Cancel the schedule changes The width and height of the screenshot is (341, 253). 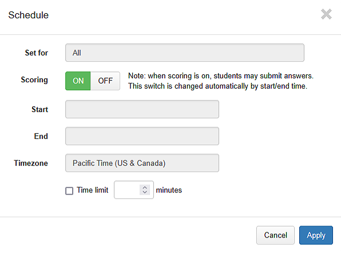pyautogui.click(x=275, y=235)
